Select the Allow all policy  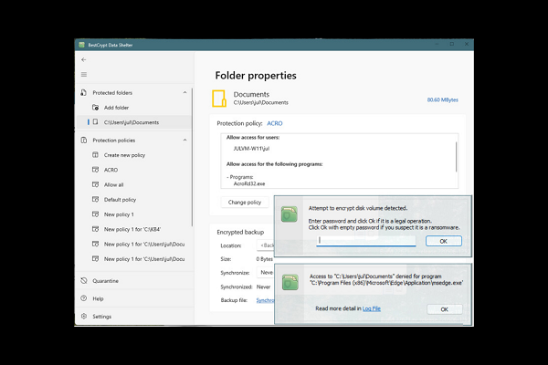coord(114,184)
